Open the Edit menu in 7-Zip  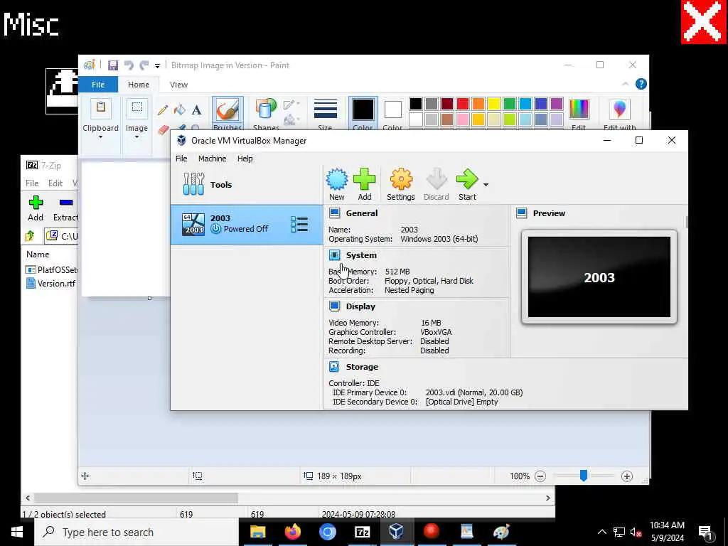pos(55,183)
